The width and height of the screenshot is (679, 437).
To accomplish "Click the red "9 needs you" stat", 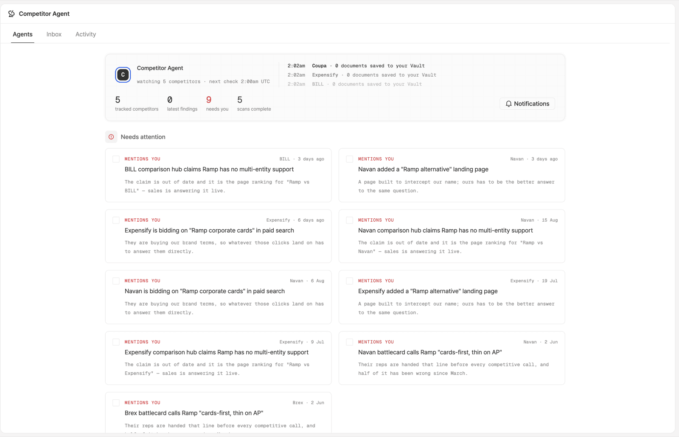I will coord(217,104).
